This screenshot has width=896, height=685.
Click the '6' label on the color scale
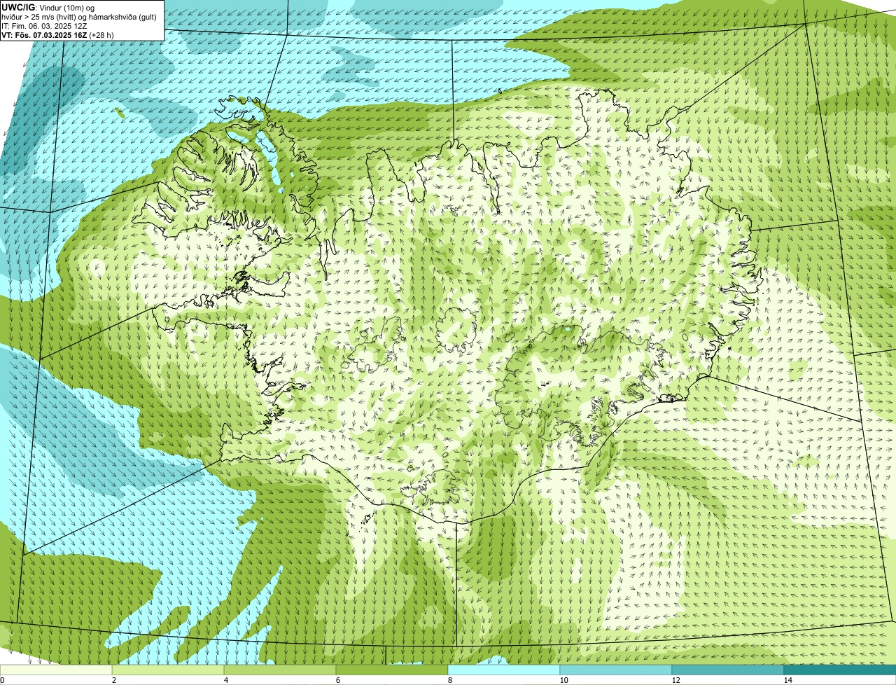pos(337,680)
